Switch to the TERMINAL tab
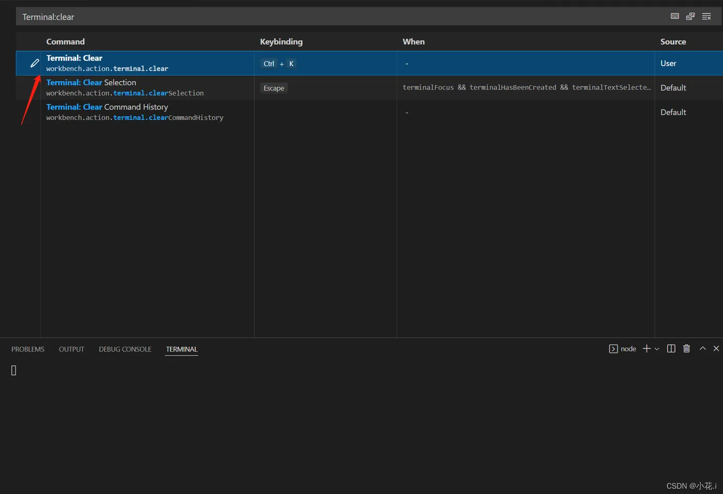This screenshot has width=723, height=494. click(182, 349)
